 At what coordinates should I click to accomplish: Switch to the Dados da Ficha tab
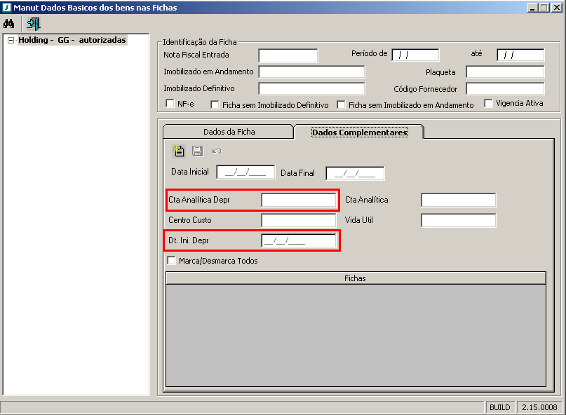229,132
